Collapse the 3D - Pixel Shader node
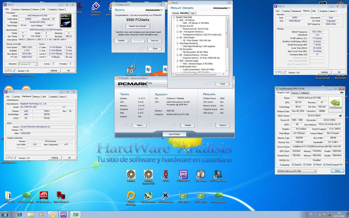The width and height of the screenshot is (349, 218). pyautogui.click(x=177, y=38)
